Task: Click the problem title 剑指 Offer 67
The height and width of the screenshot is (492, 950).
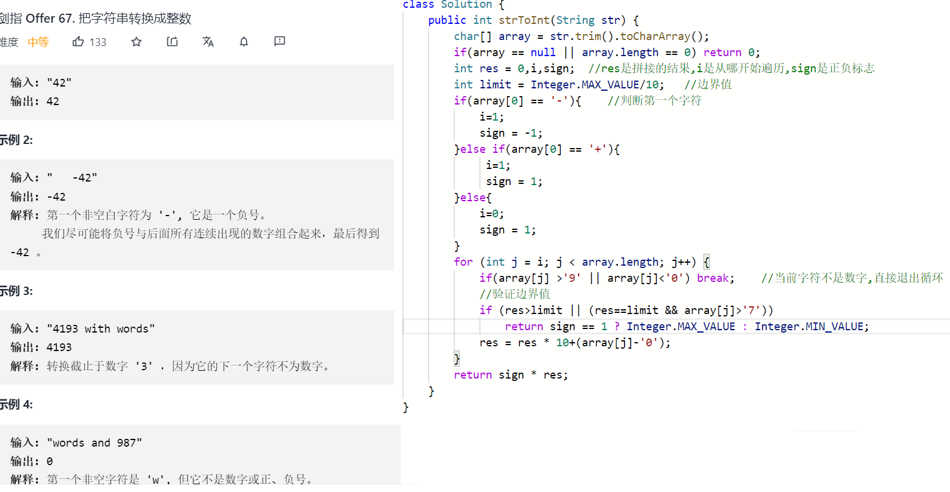Action: coord(96,19)
